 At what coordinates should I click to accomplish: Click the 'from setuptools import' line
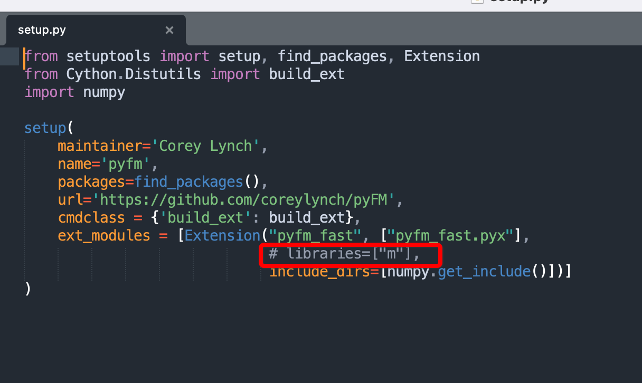pos(252,56)
